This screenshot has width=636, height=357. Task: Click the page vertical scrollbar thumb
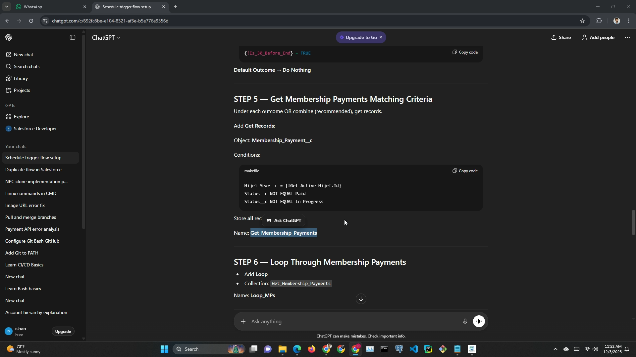click(633, 222)
